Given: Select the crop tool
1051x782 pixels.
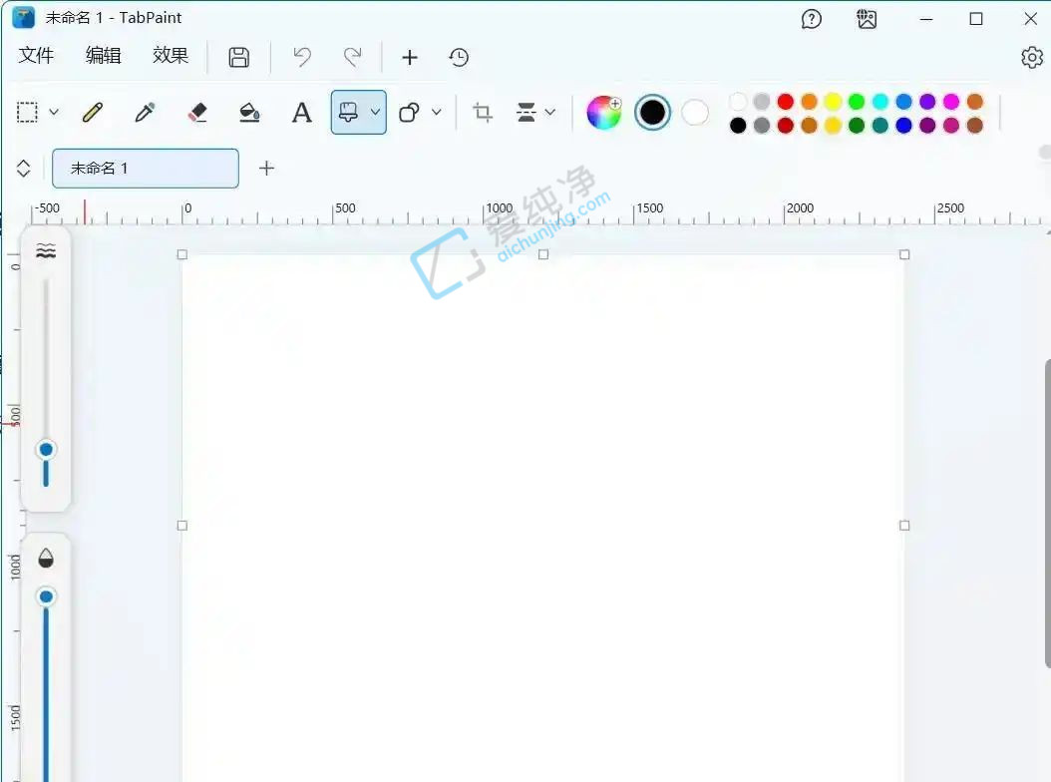Looking at the screenshot, I should coord(483,112).
